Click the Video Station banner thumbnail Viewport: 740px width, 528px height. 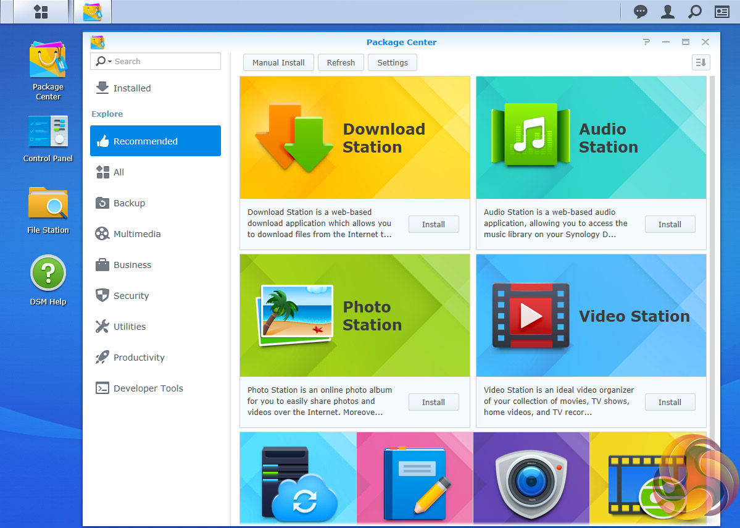click(591, 316)
